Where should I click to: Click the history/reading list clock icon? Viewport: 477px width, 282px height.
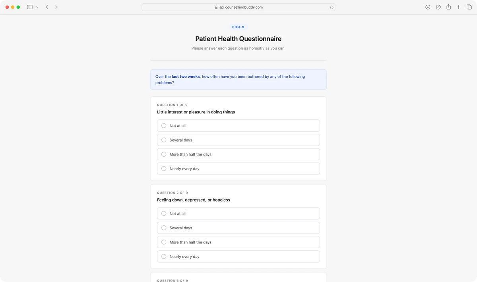(x=438, y=7)
